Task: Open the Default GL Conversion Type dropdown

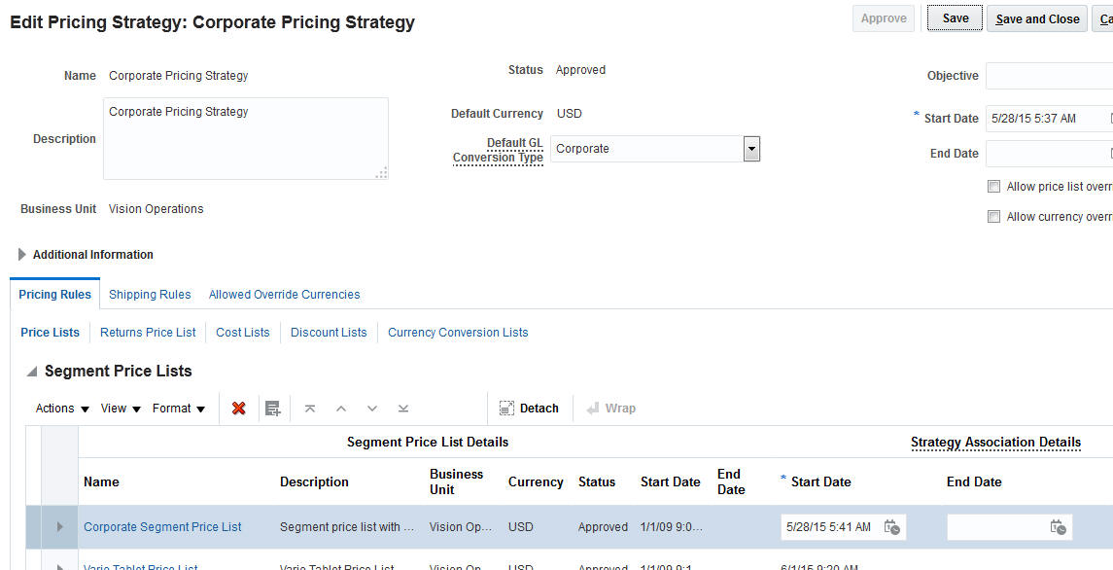Action: click(x=751, y=148)
